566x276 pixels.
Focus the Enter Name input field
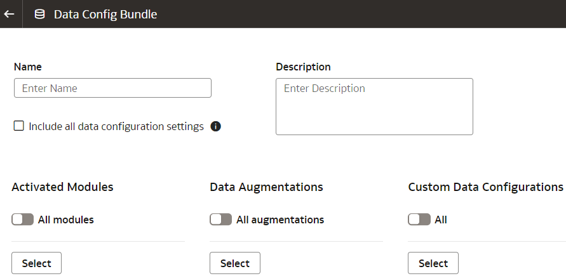[x=112, y=88]
